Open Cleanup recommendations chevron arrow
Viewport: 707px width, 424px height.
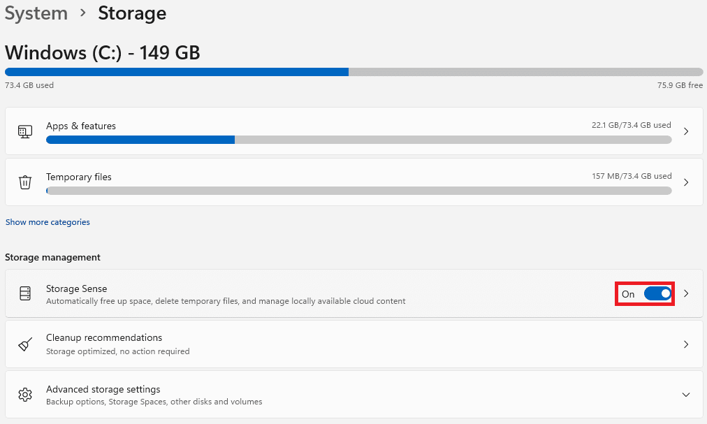pos(686,344)
